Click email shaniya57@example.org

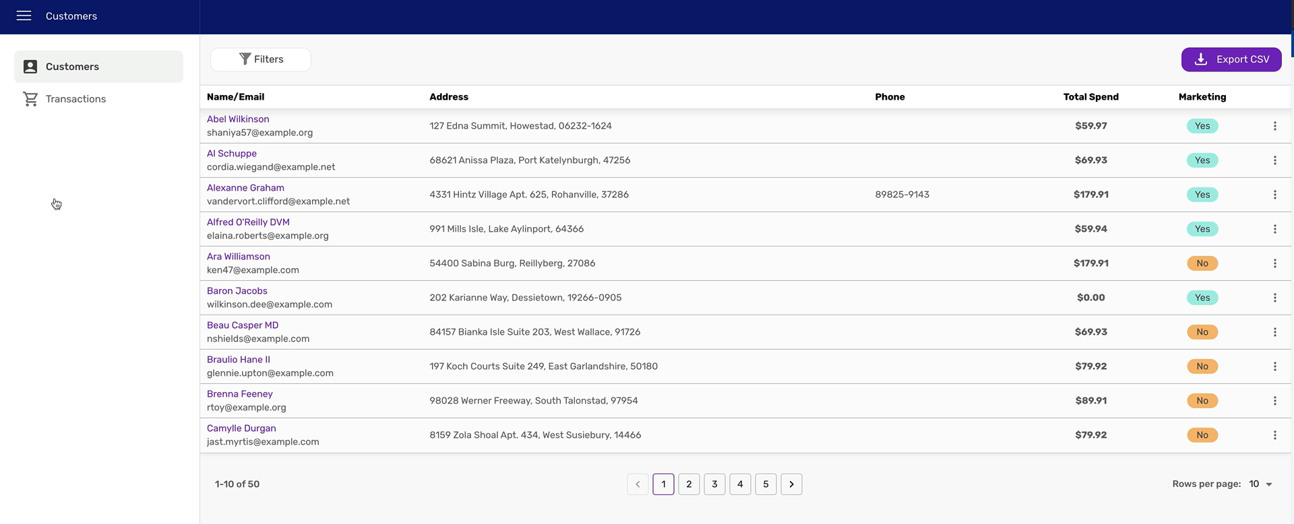[259, 133]
